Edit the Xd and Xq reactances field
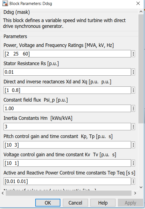The image size is (145, 209). (67, 90)
